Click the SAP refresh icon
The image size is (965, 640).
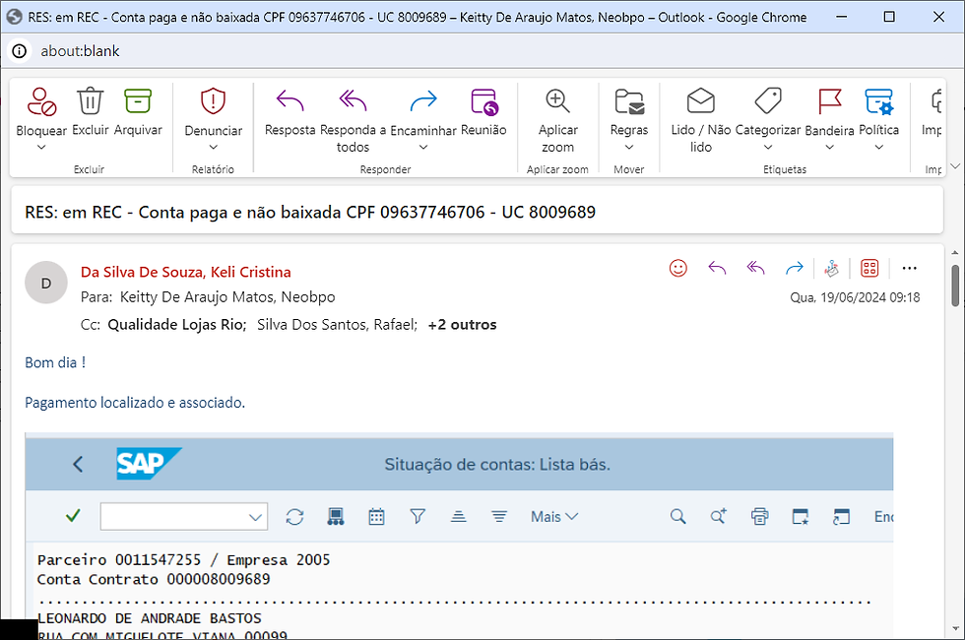294,517
